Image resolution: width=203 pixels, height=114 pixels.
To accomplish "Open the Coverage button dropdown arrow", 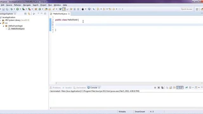I will coord(26,9).
